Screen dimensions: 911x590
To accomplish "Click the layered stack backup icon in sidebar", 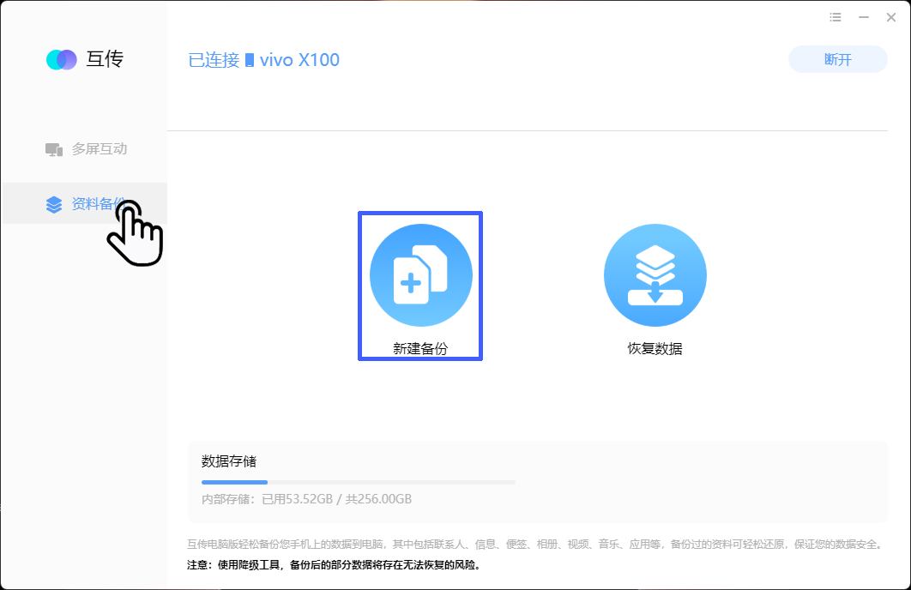I will pyautogui.click(x=54, y=204).
